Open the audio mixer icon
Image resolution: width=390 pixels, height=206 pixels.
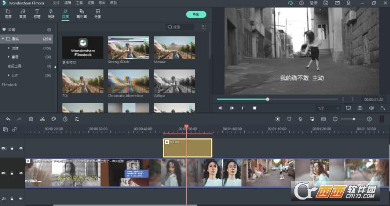pyautogui.click(x=312, y=119)
